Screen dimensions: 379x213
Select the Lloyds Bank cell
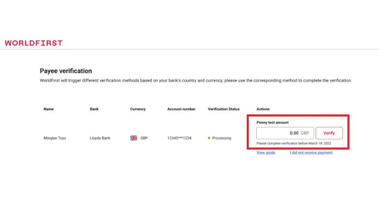100,138
